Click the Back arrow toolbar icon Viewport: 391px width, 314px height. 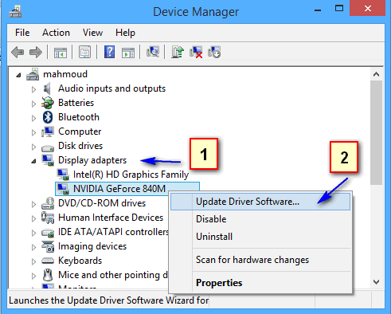[x=18, y=52]
